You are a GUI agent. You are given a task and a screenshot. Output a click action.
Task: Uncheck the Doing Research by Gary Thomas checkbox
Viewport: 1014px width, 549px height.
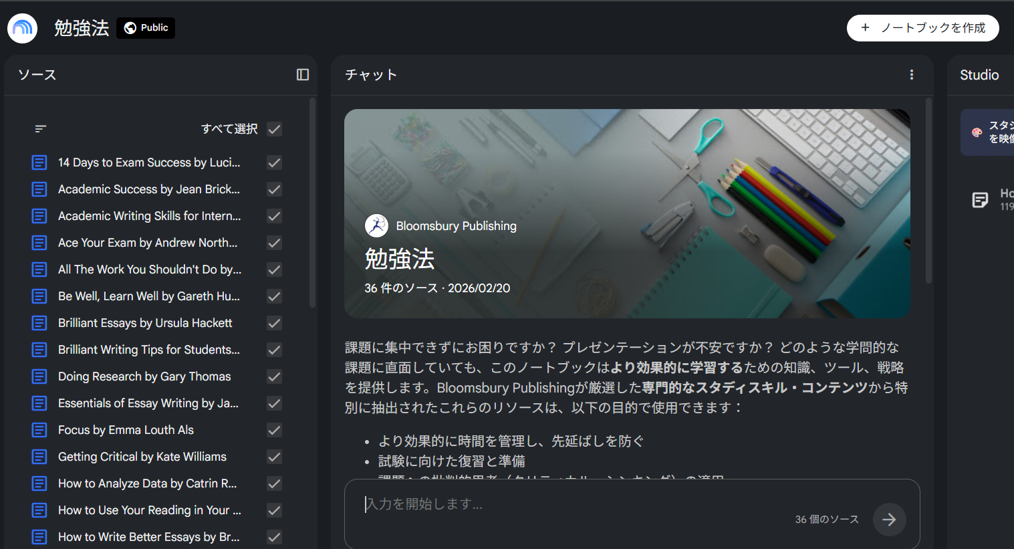pos(274,376)
